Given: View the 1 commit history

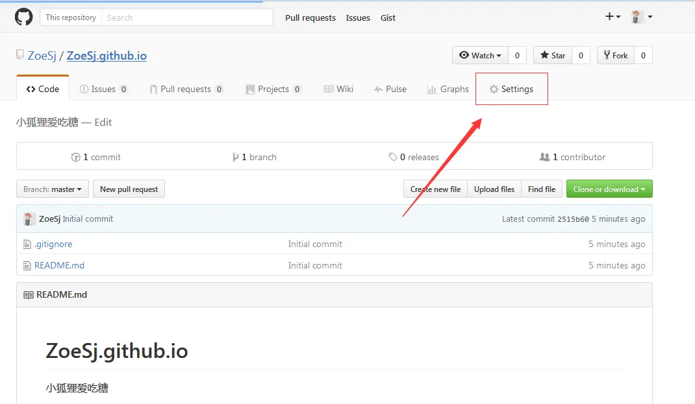Looking at the screenshot, I should point(95,157).
